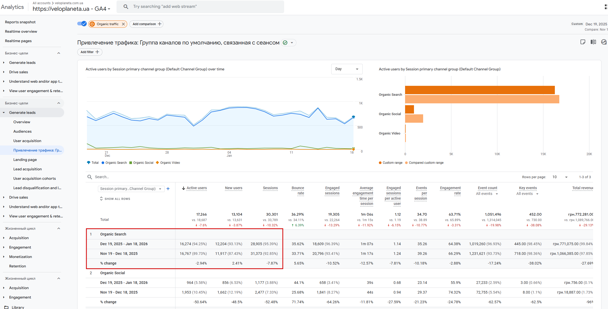
Task: Click the Library folder icon
Action: click(7, 307)
